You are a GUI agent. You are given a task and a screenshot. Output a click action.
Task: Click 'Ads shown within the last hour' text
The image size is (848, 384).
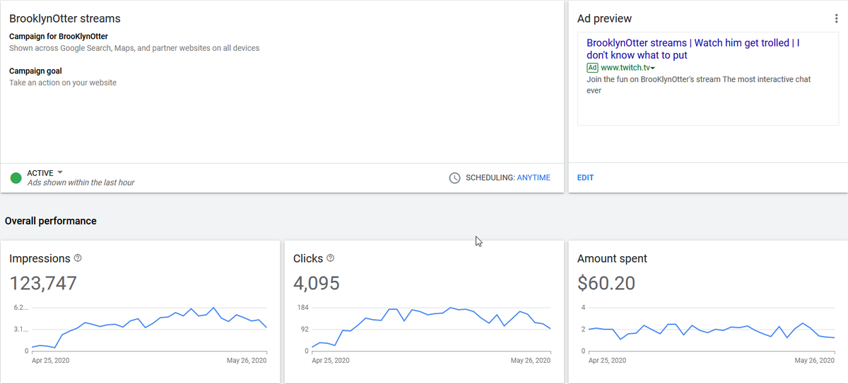tap(81, 183)
